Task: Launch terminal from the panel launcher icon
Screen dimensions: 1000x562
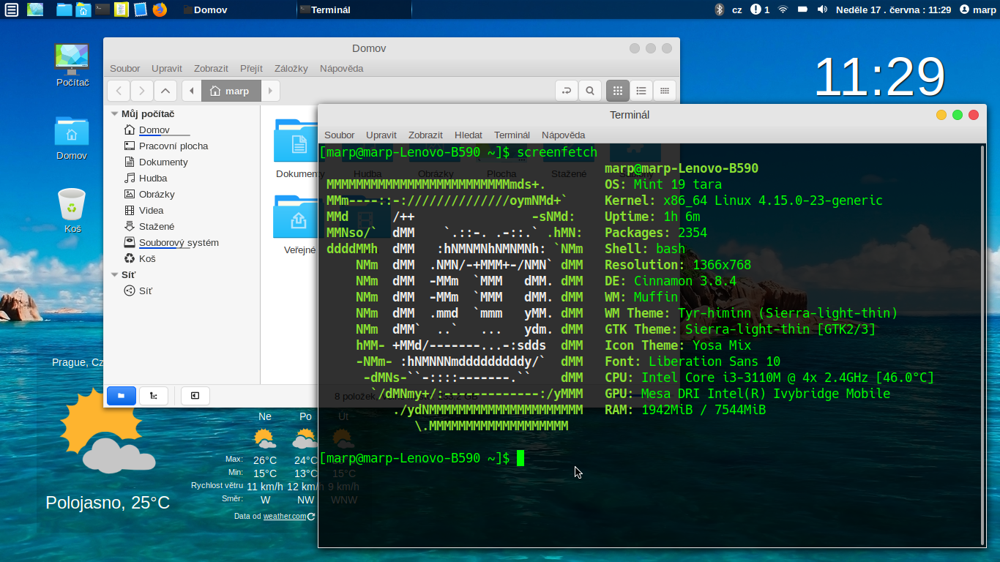Action: 102,10
